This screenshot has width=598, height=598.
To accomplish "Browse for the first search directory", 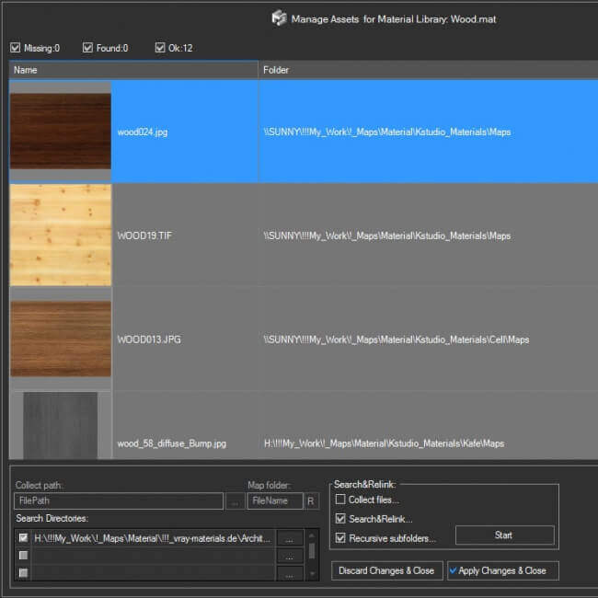I will pyautogui.click(x=289, y=538).
